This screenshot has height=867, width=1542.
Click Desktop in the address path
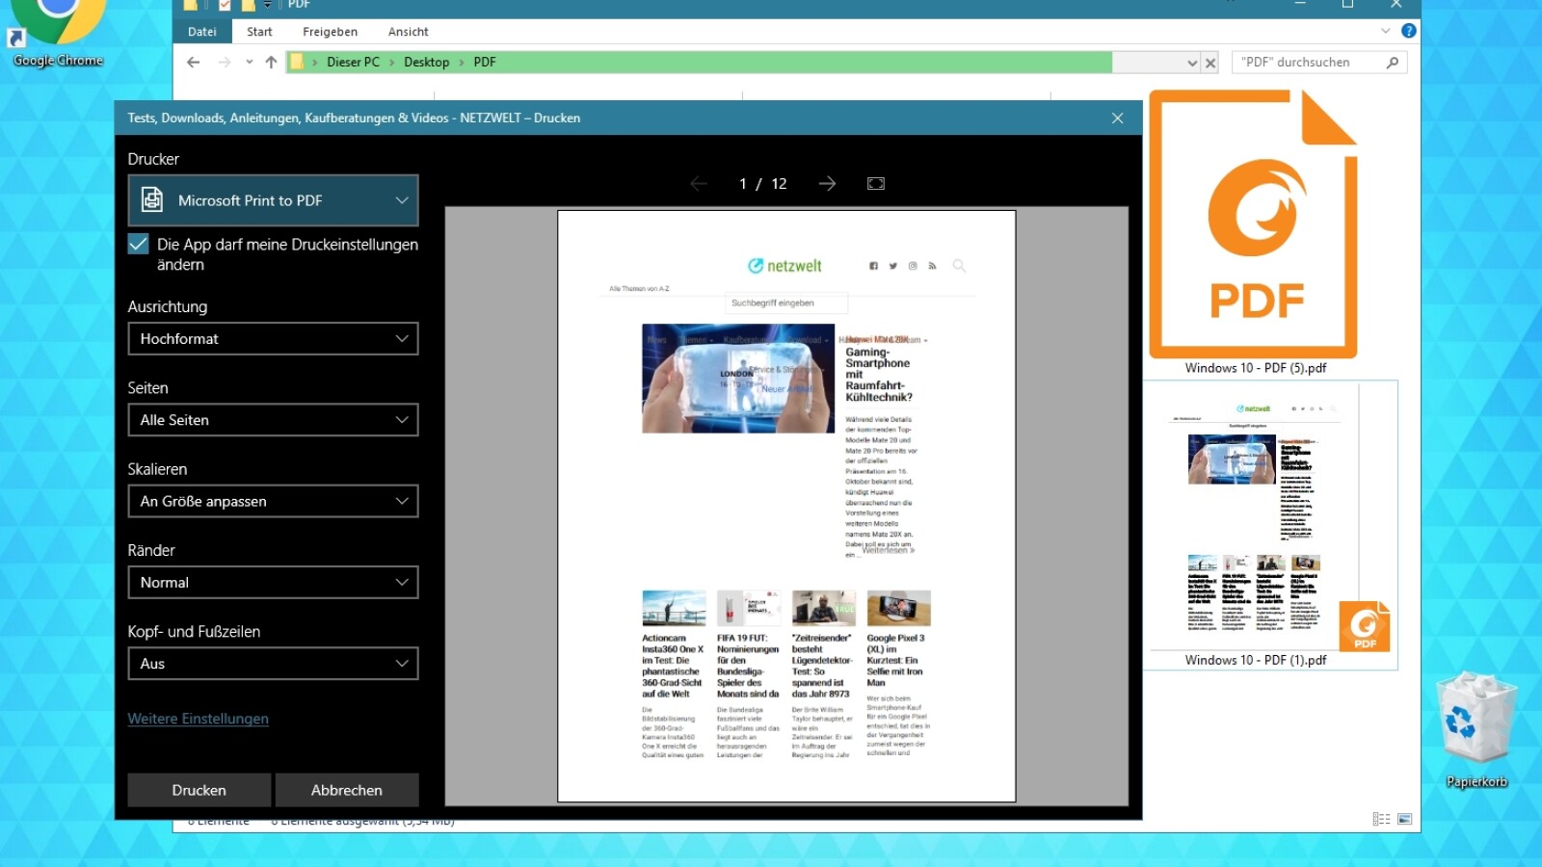click(426, 63)
